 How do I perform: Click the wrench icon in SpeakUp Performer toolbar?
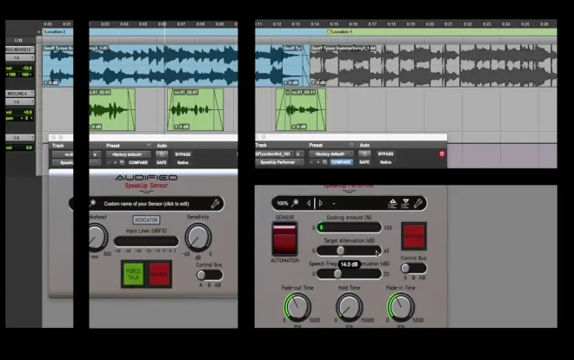tap(419, 203)
